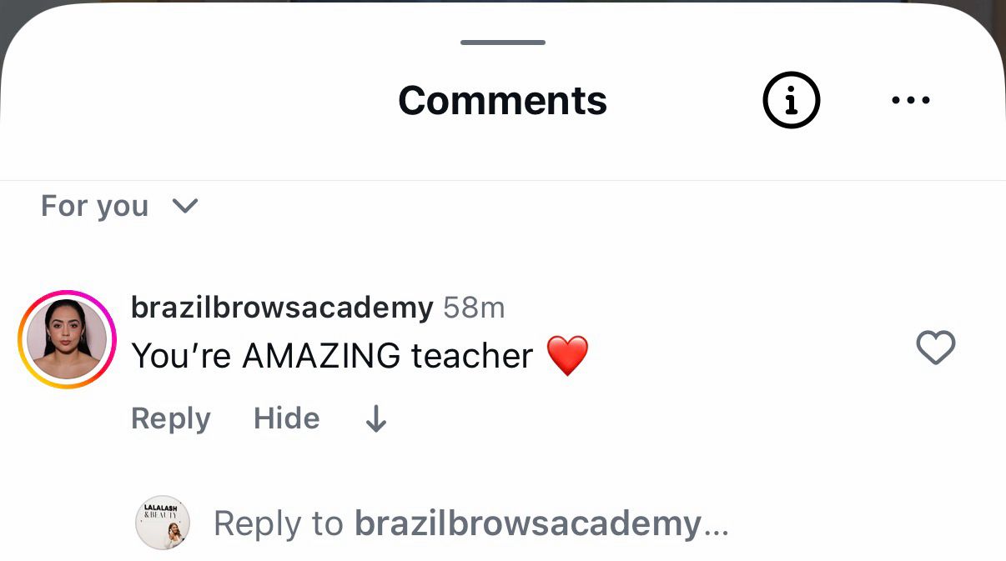Focus the Reply to brazilbrowsacademy text field

pos(471,524)
